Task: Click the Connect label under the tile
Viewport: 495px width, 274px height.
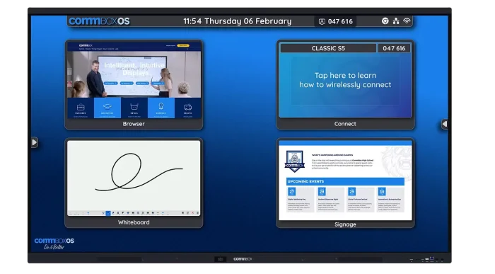Action: (x=345, y=124)
